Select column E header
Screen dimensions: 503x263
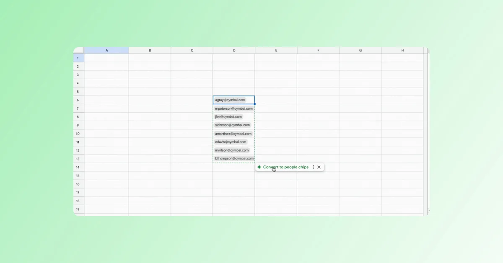pos(276,50)
